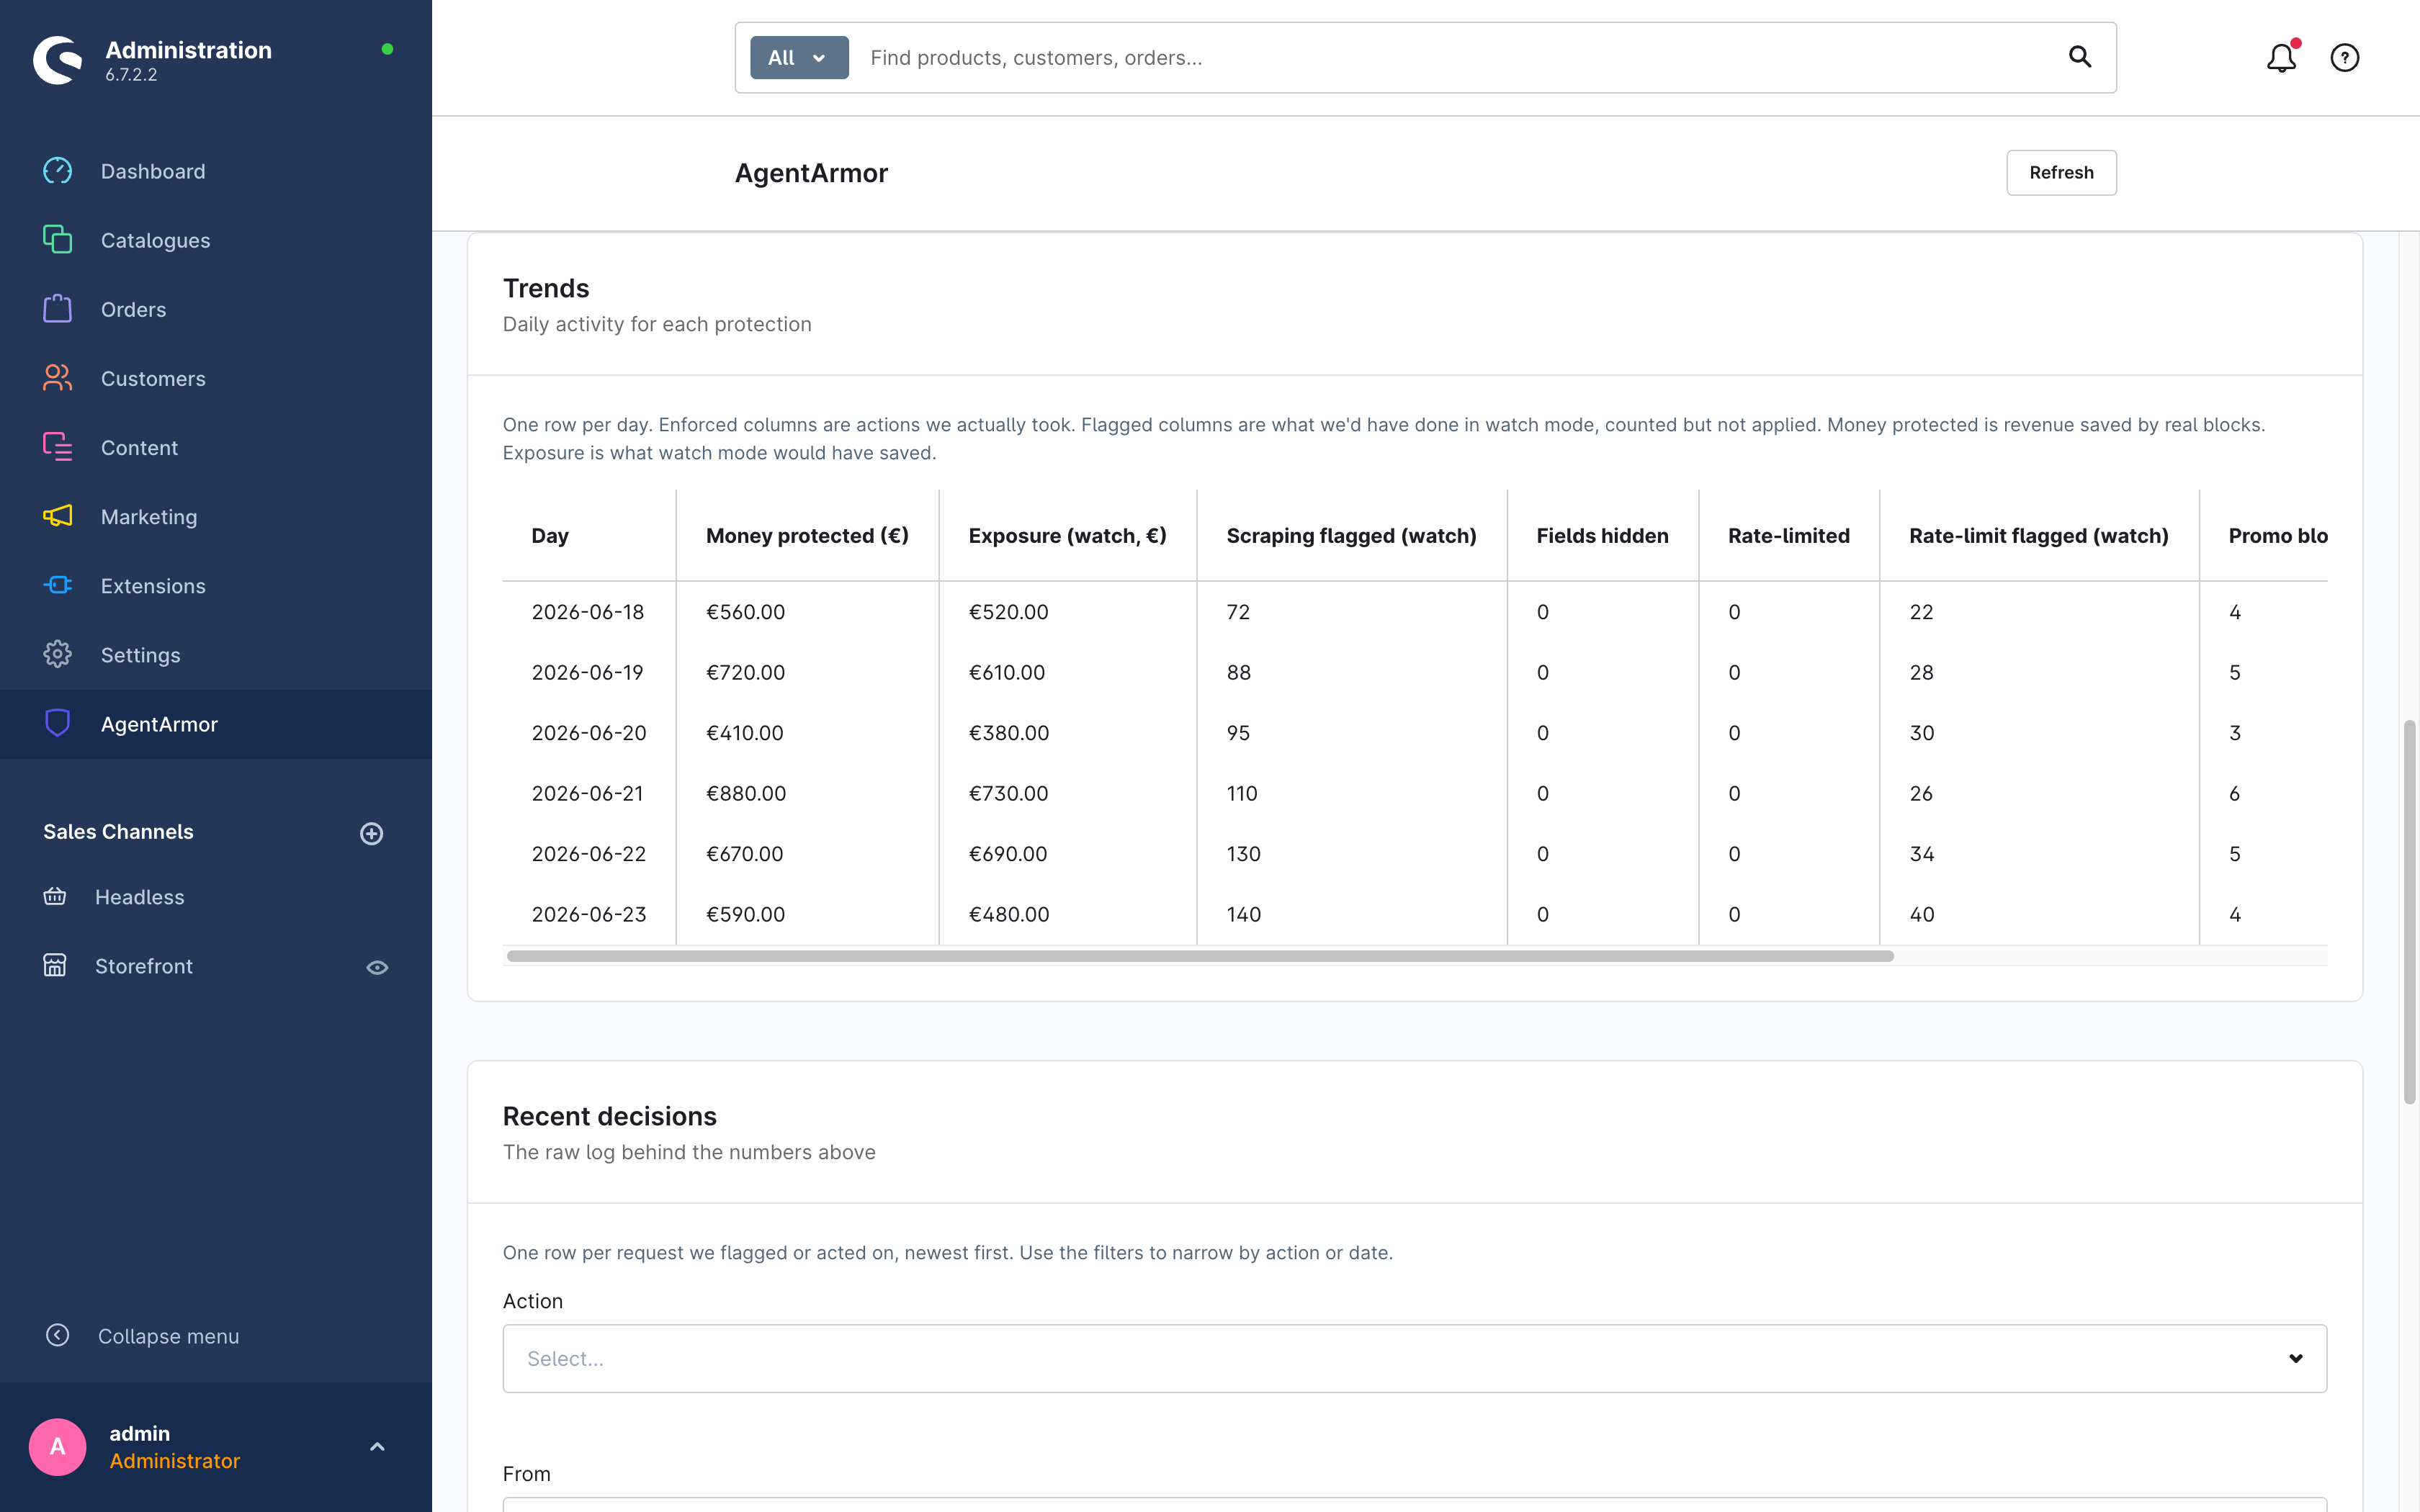This screenshot has width=2420, height=1512.
Task: Click the Exposure (watch, €) header
Action: tap(1067, 535)
